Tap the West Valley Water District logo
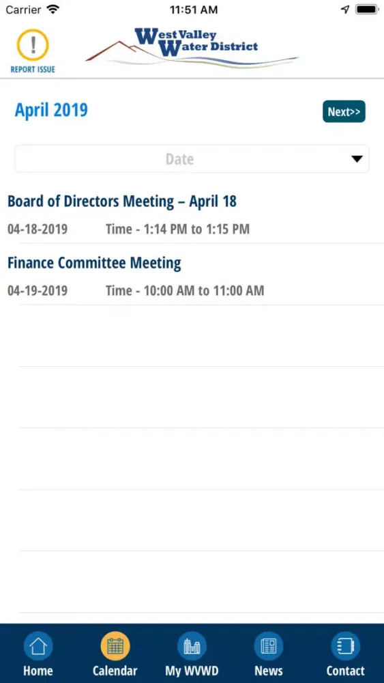The width and height of the screenshot is (384, 683). [x=192, y=48]
